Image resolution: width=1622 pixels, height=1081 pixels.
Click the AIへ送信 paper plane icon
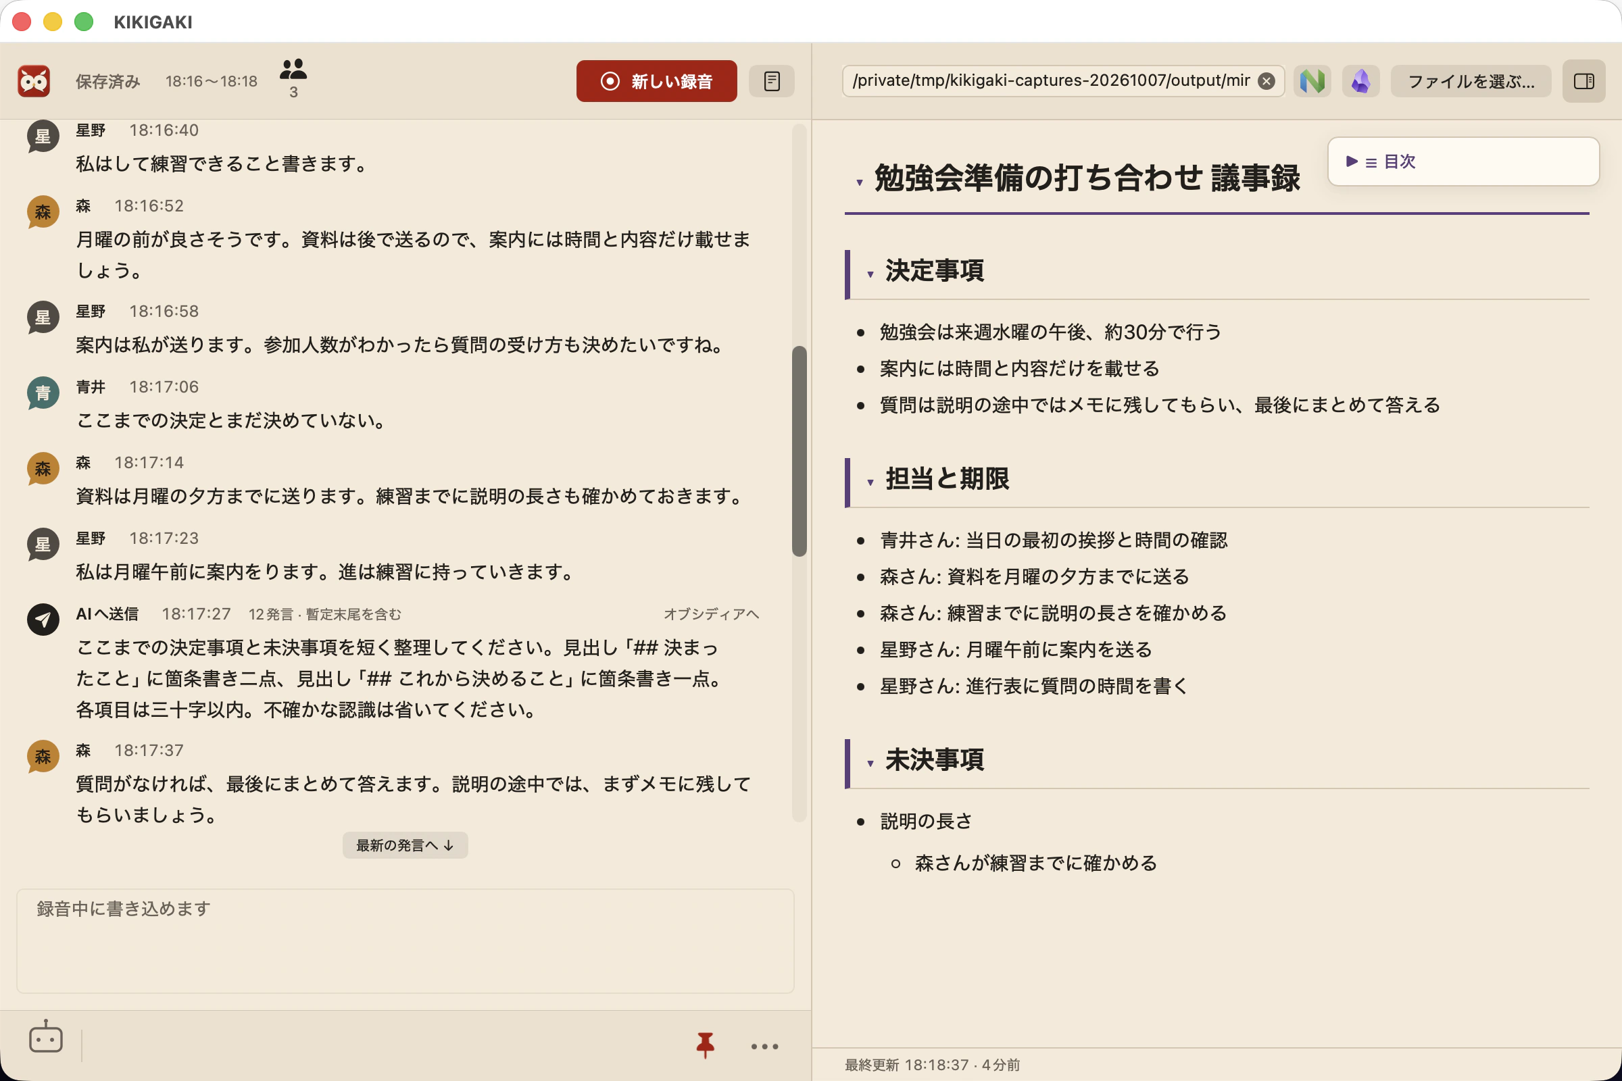[43, 619]
